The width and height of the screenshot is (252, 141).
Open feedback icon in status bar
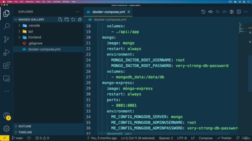click(x=238, y=138)
